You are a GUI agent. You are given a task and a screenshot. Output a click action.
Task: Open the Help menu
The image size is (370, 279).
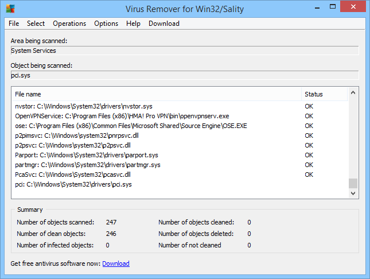coord(133,24)
